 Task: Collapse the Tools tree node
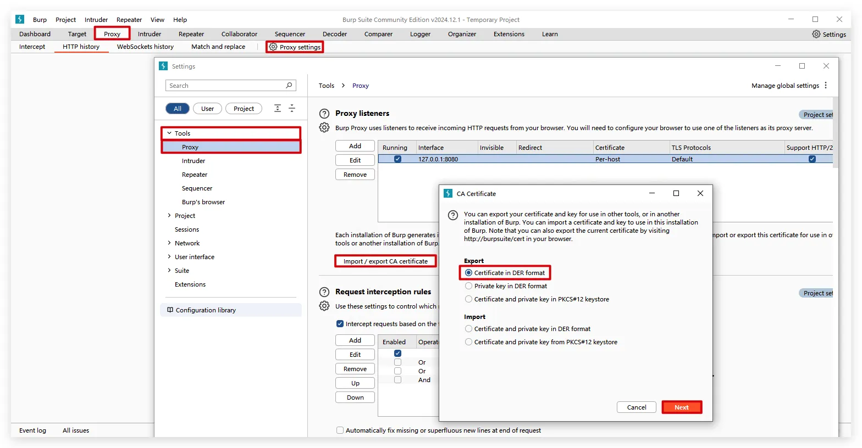coord(169,133)
